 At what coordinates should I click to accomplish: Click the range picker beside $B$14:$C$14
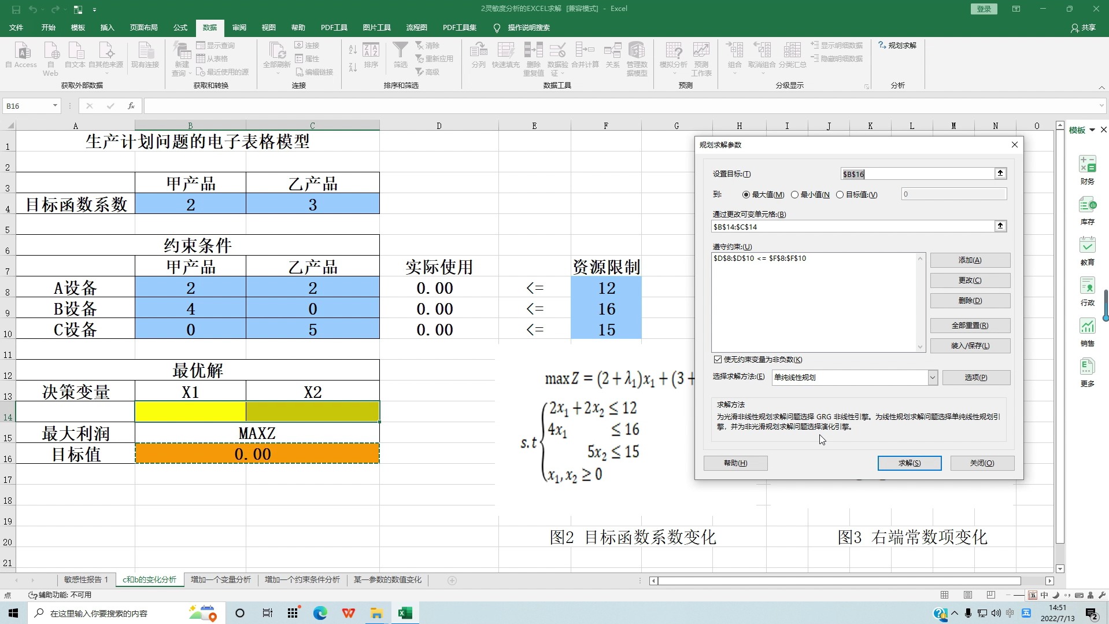pos(1000,226)
